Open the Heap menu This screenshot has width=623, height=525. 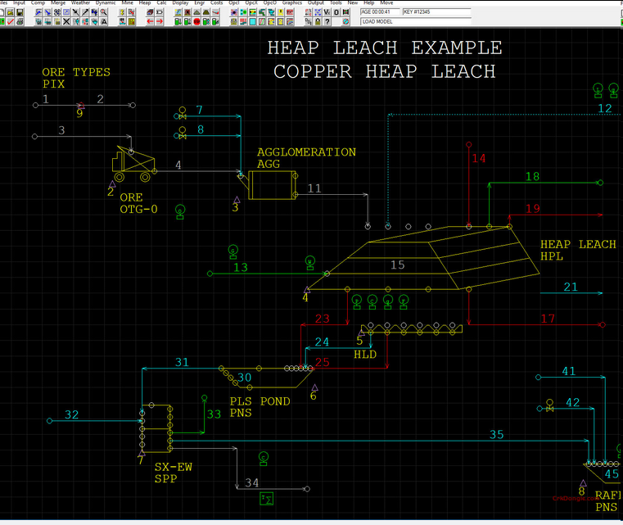[145, 3]
